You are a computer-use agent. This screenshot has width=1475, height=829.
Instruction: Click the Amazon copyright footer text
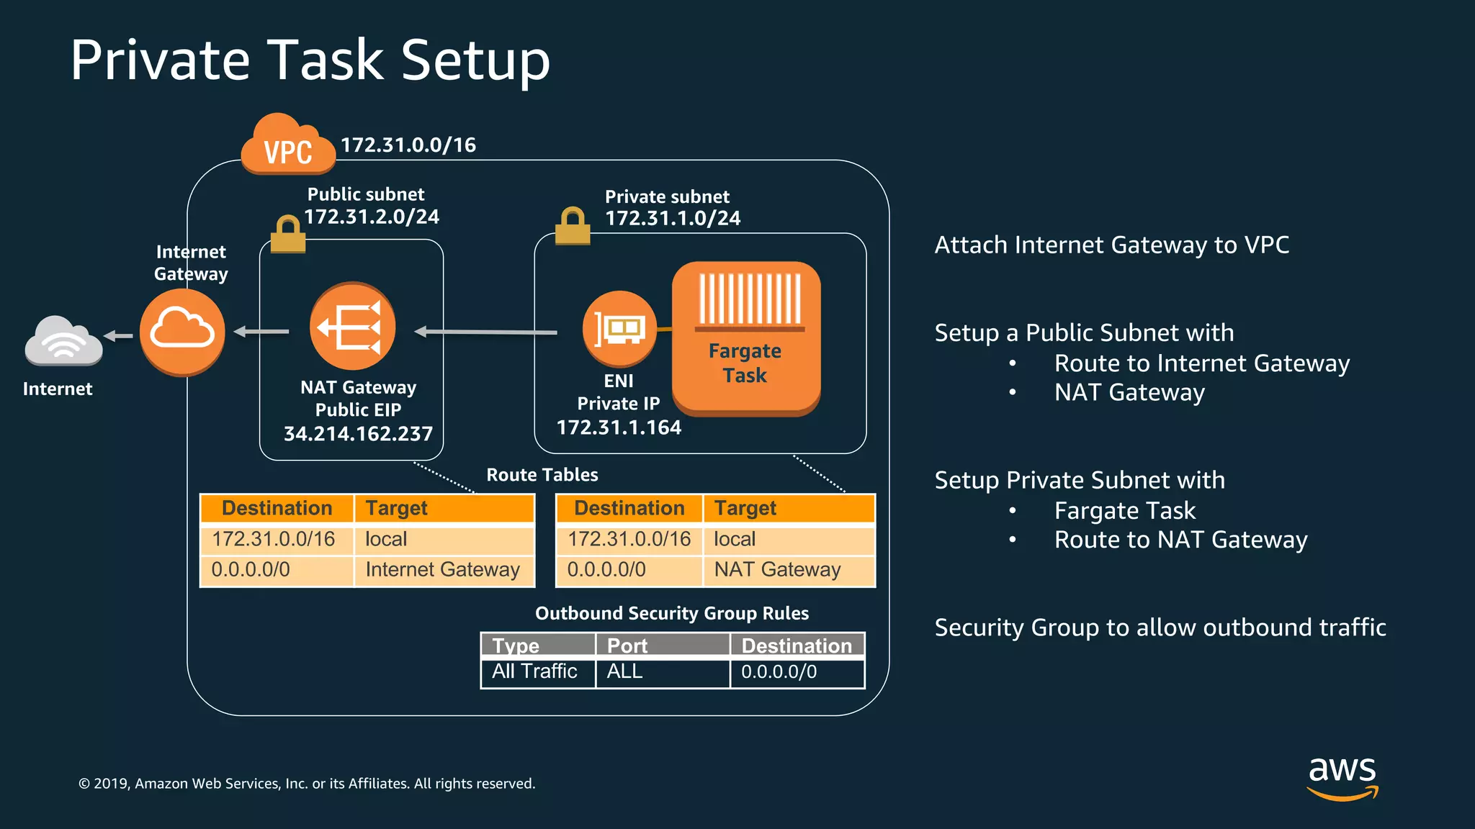[307, 784]
